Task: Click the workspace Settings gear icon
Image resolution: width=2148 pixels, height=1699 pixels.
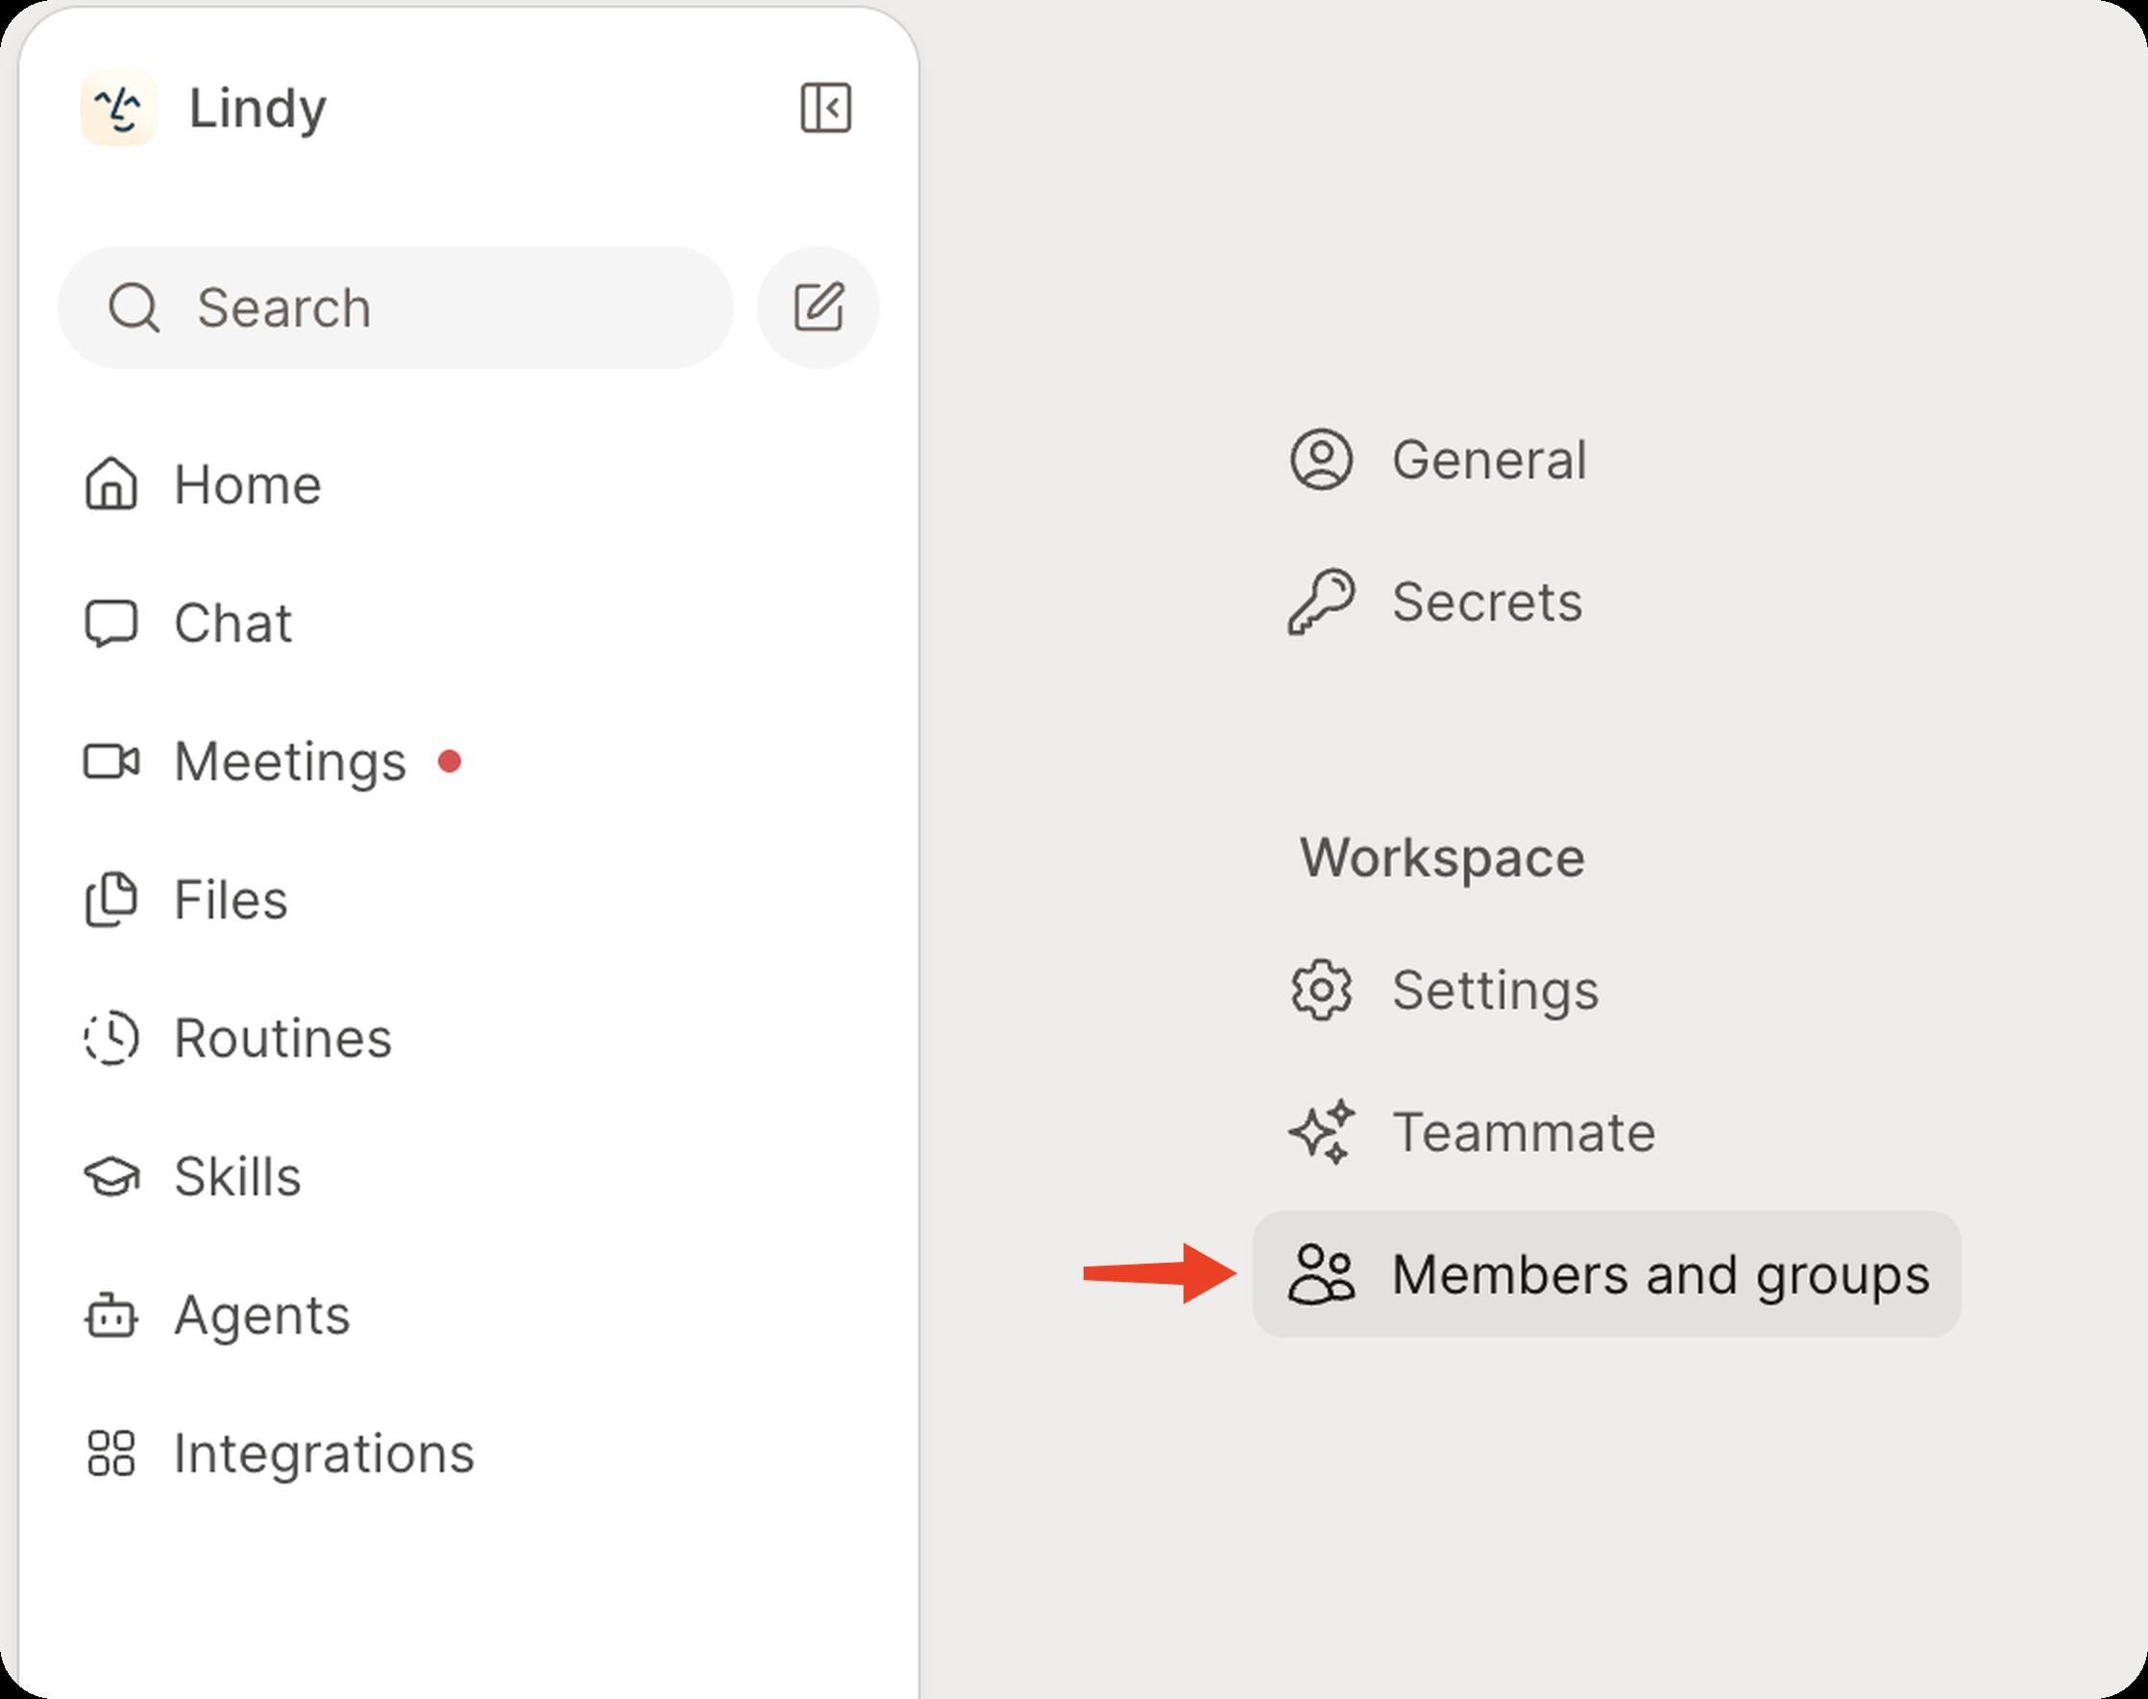Action: tap(1321, 990)
